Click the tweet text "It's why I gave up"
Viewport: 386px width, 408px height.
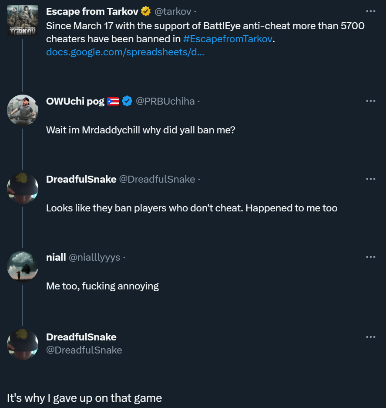[84, 398]
